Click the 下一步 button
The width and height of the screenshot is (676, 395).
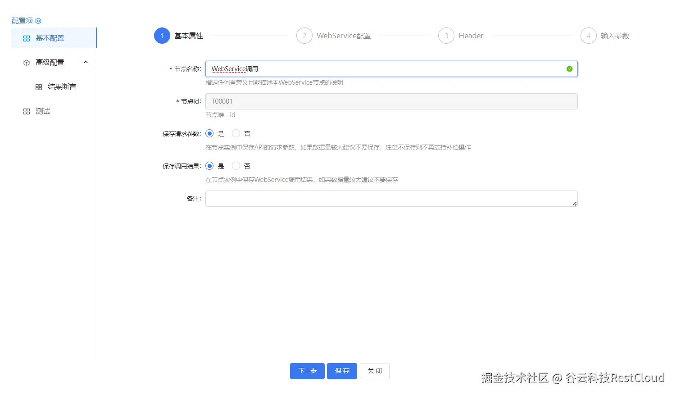pos(307,371)
